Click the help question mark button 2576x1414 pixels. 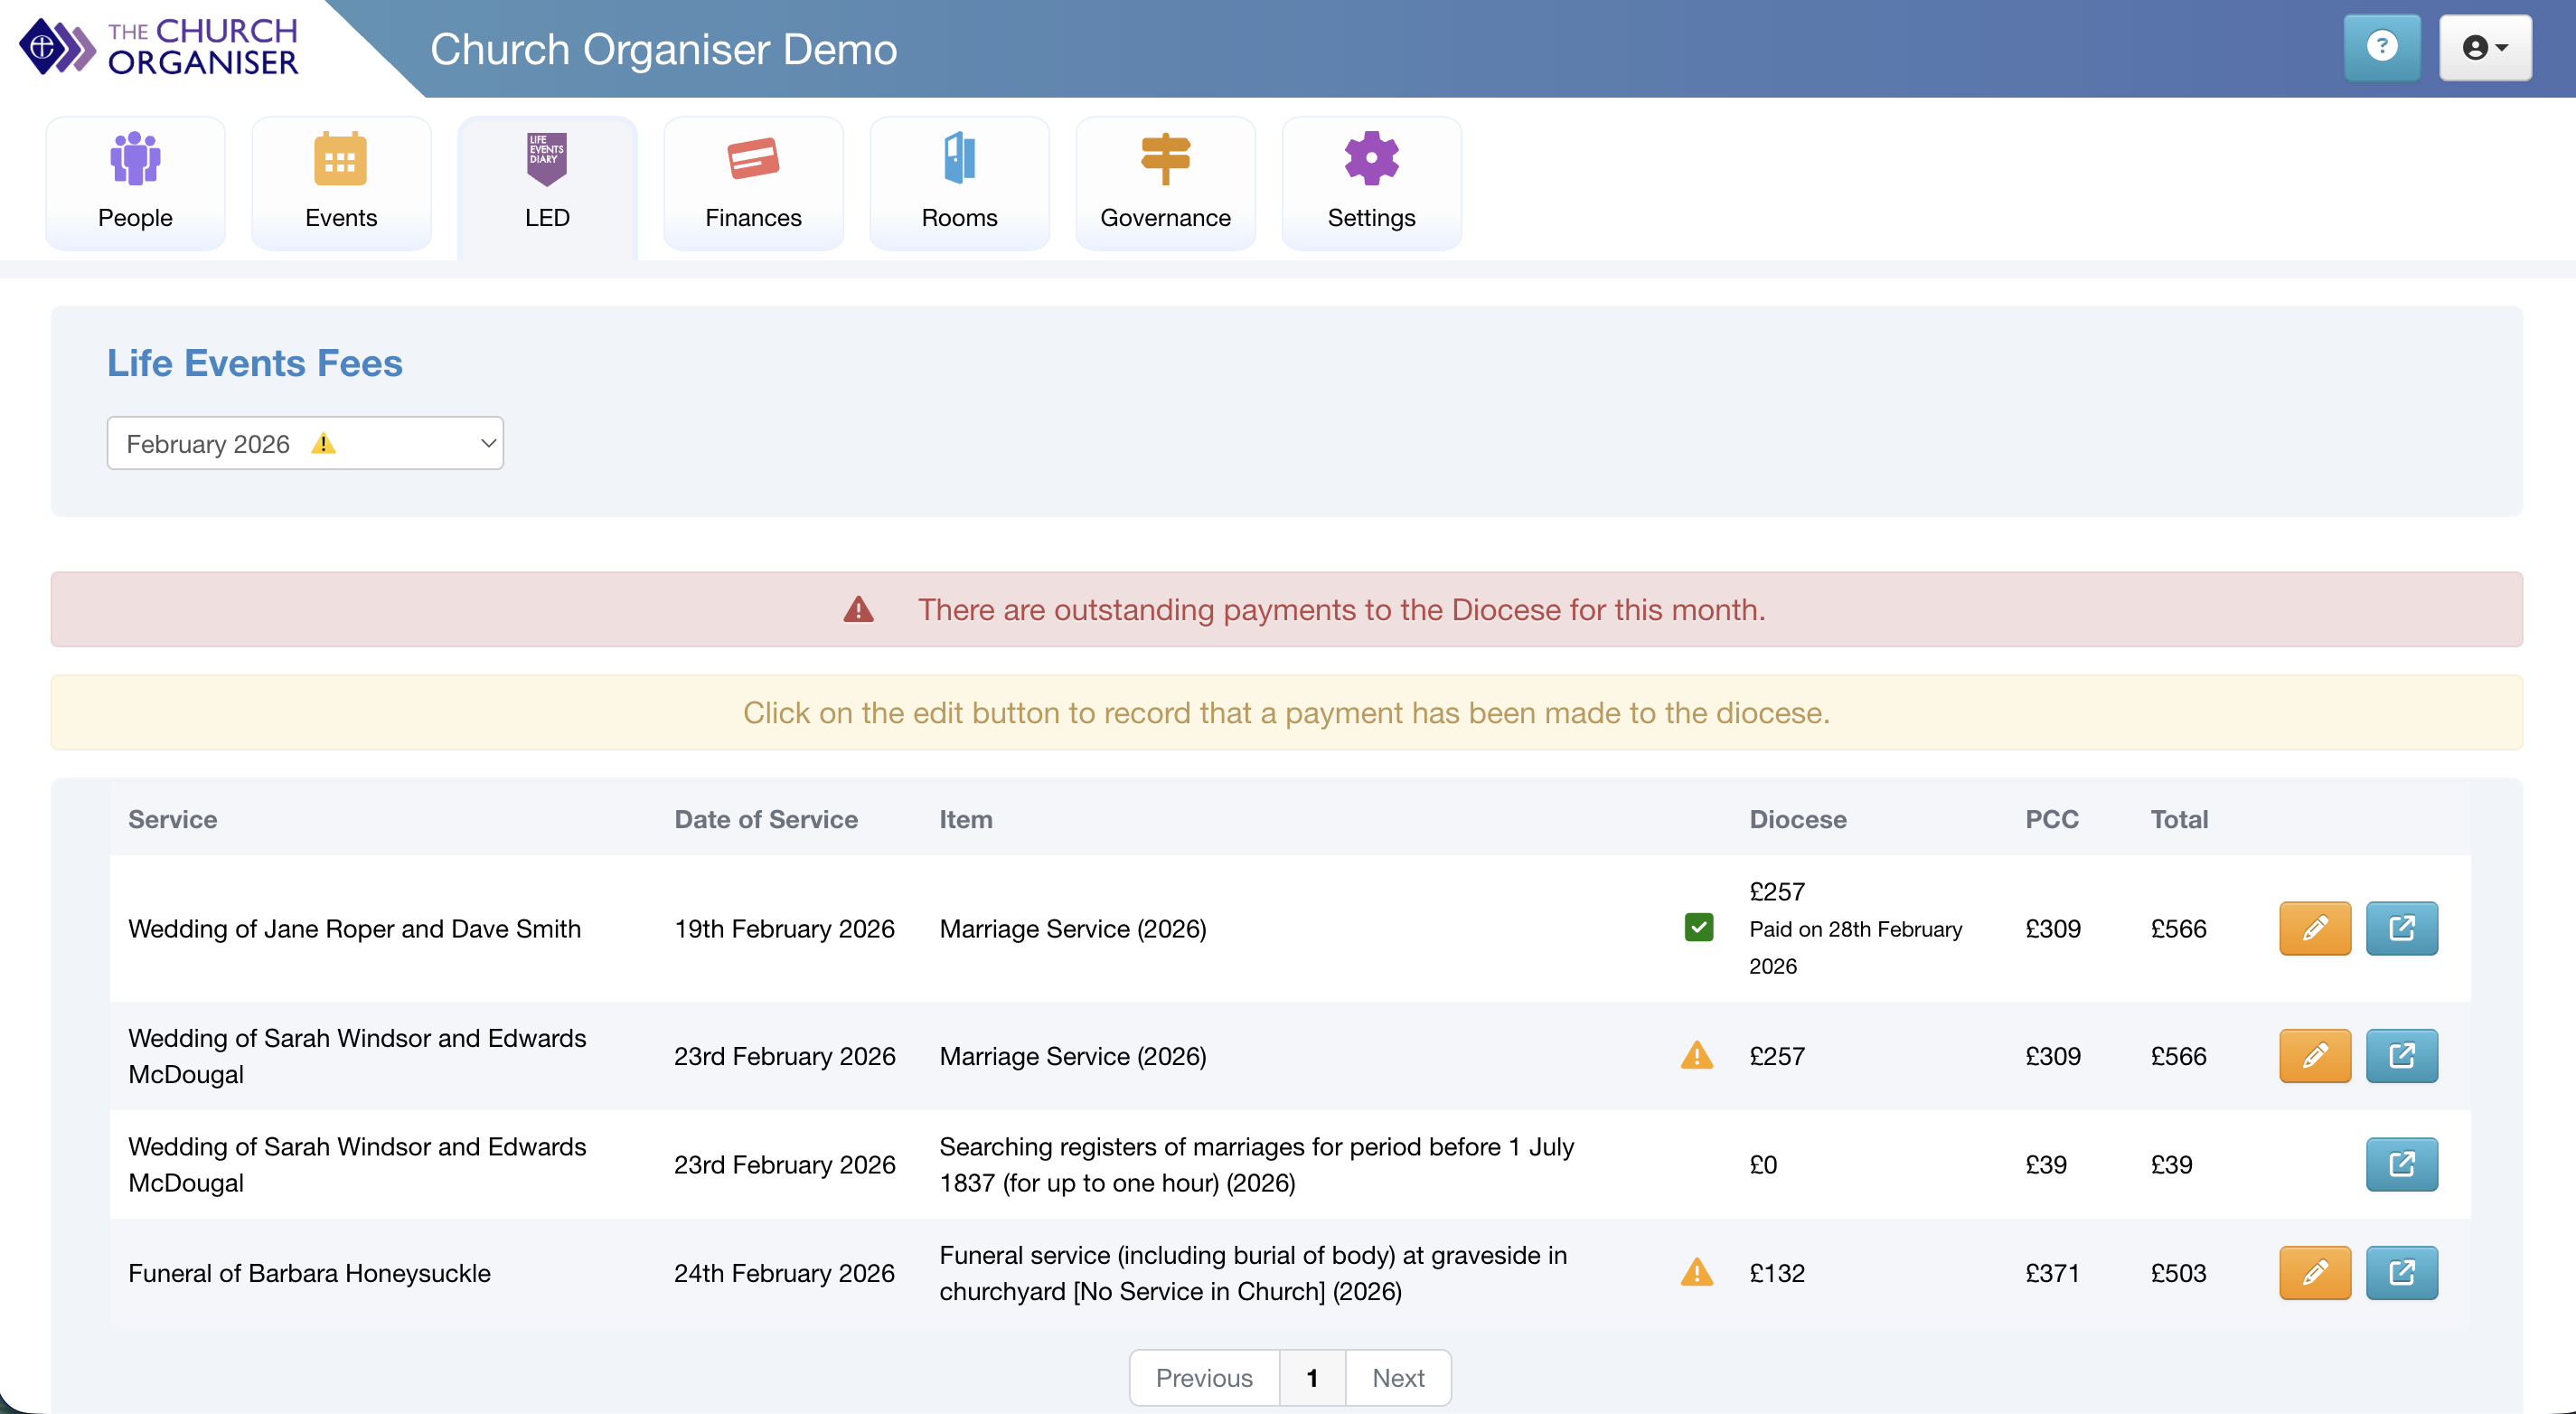[x=2382, y=47]
